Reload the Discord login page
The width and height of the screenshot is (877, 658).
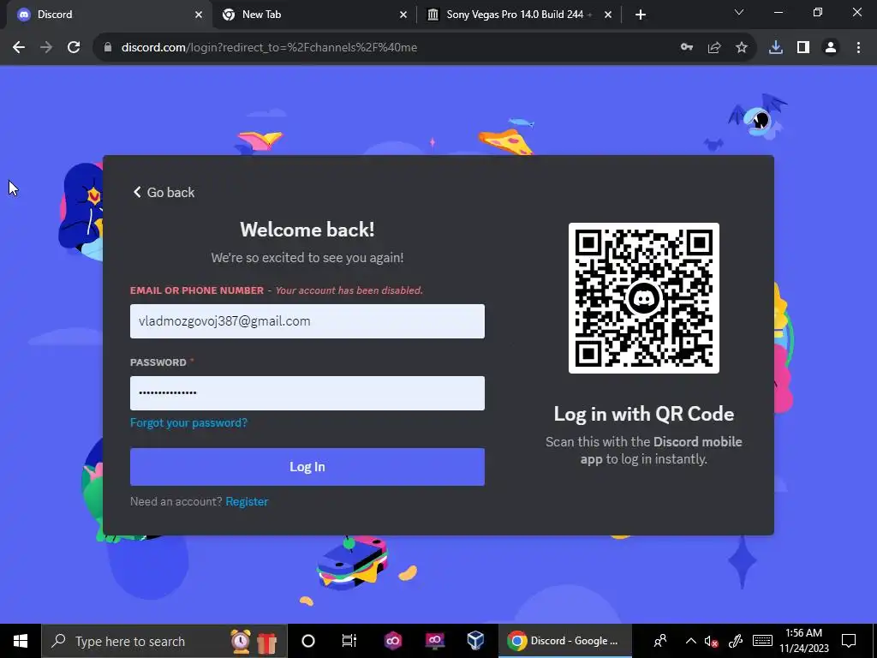pyautogui.click(x=74, y=48)
